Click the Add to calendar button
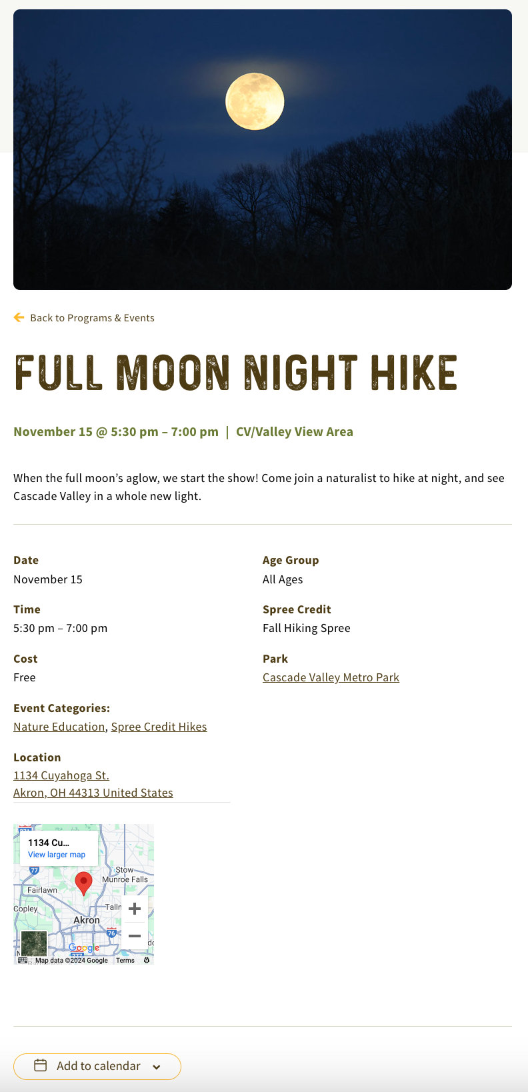 click(97, 1066)
